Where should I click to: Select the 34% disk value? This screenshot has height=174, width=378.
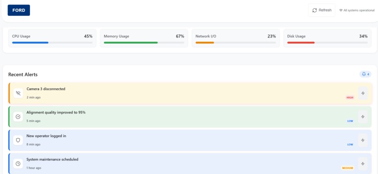[363, 36]
